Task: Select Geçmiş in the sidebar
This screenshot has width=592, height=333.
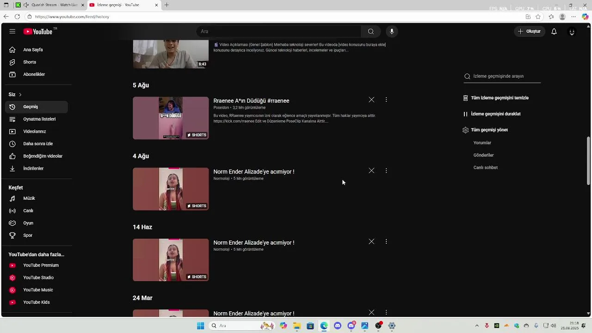Action: 37,107
